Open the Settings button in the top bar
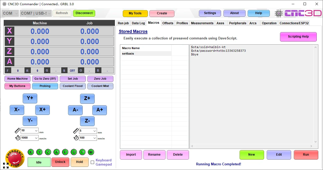This screenshot has height=170, width=323. tap(210, 13)
